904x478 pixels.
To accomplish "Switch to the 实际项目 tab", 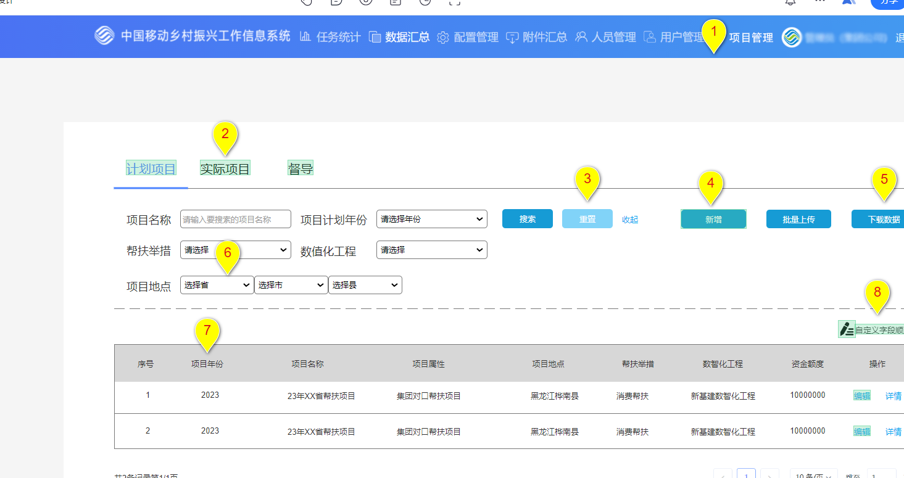I will (x=225, y=168).
